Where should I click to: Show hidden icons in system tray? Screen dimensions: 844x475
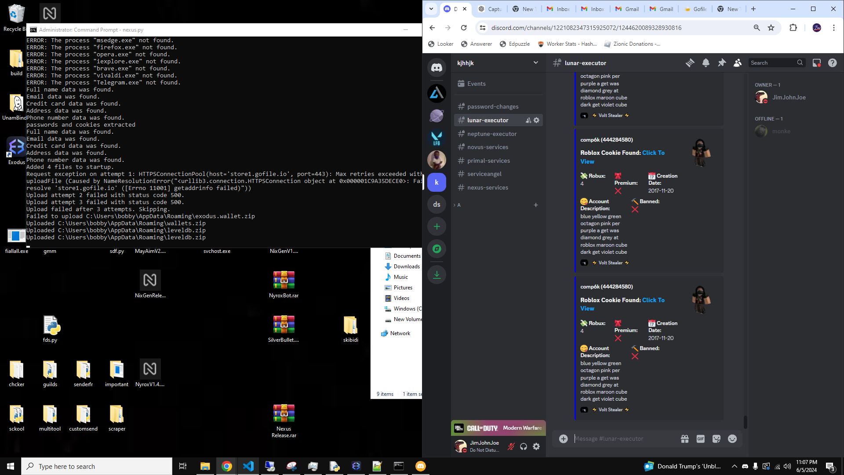tap(734, 466)
